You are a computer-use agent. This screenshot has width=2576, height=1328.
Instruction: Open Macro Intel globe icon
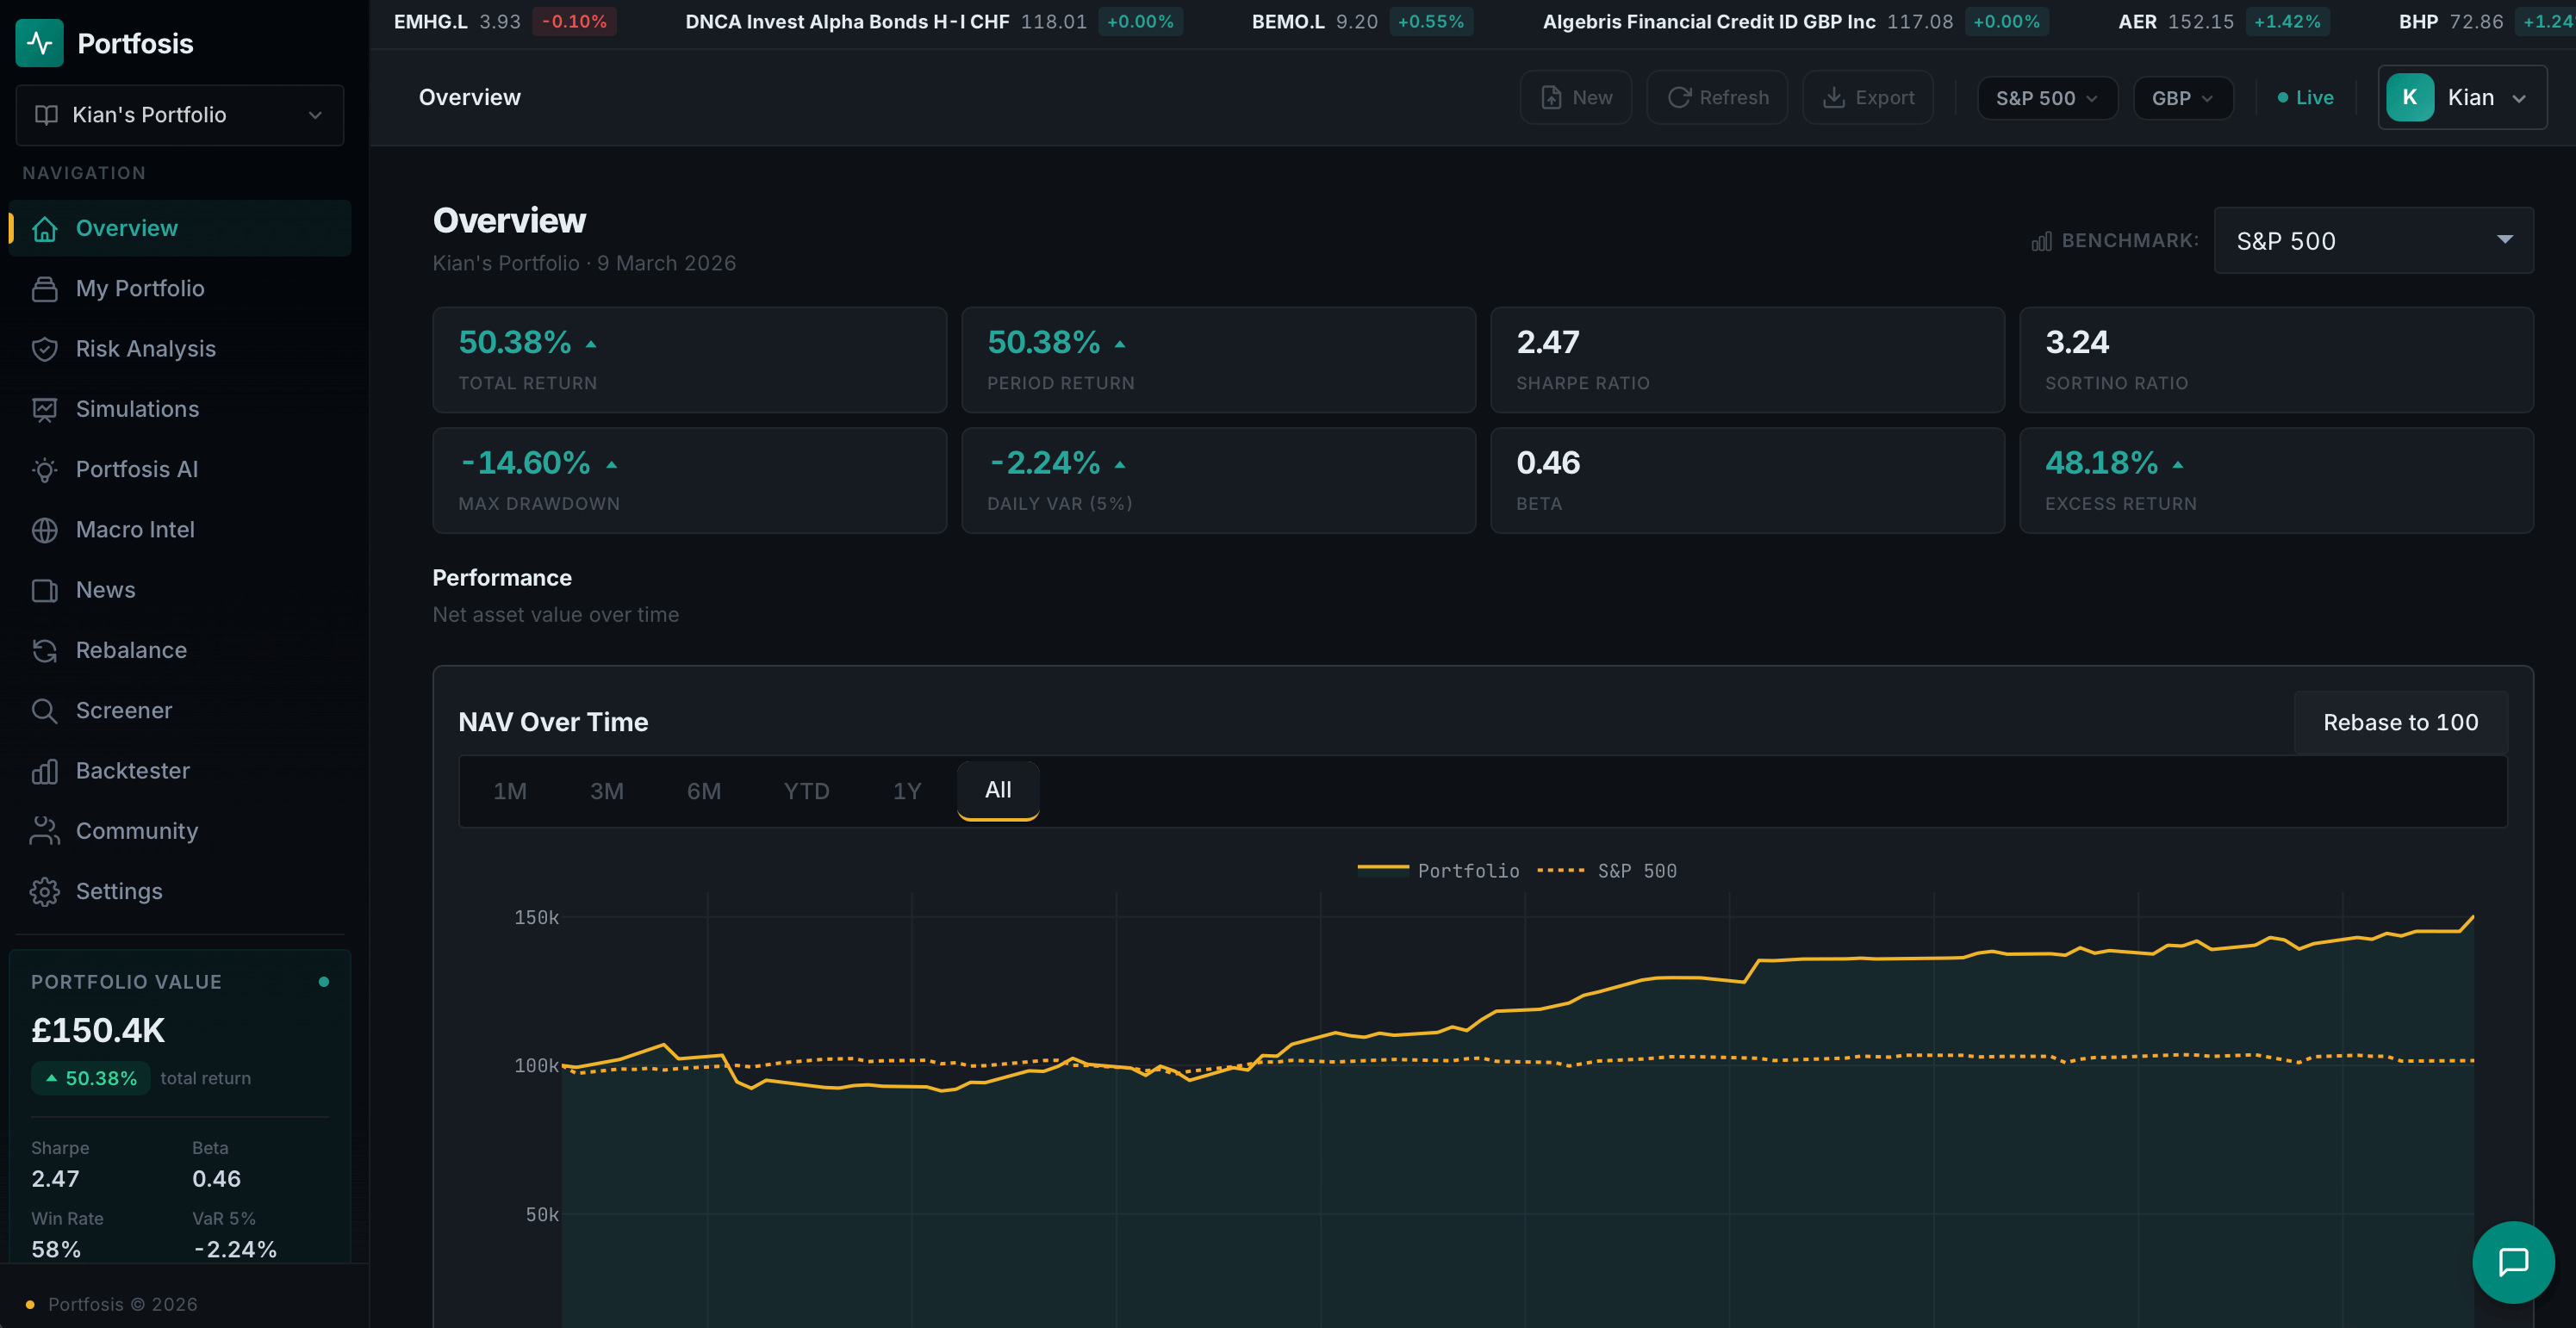click(44, 530)
